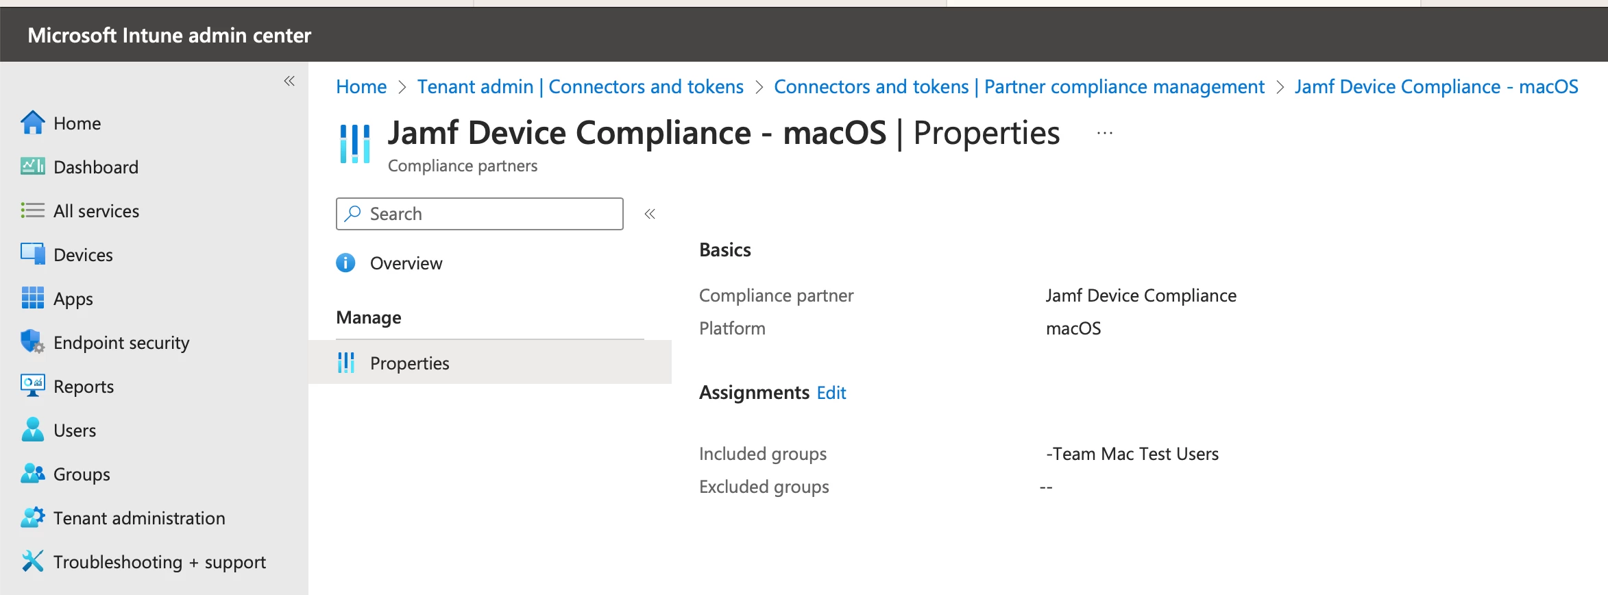
Task: Select the '-Team Mac Test Users' value
Action: click(x=1132, y=454)
